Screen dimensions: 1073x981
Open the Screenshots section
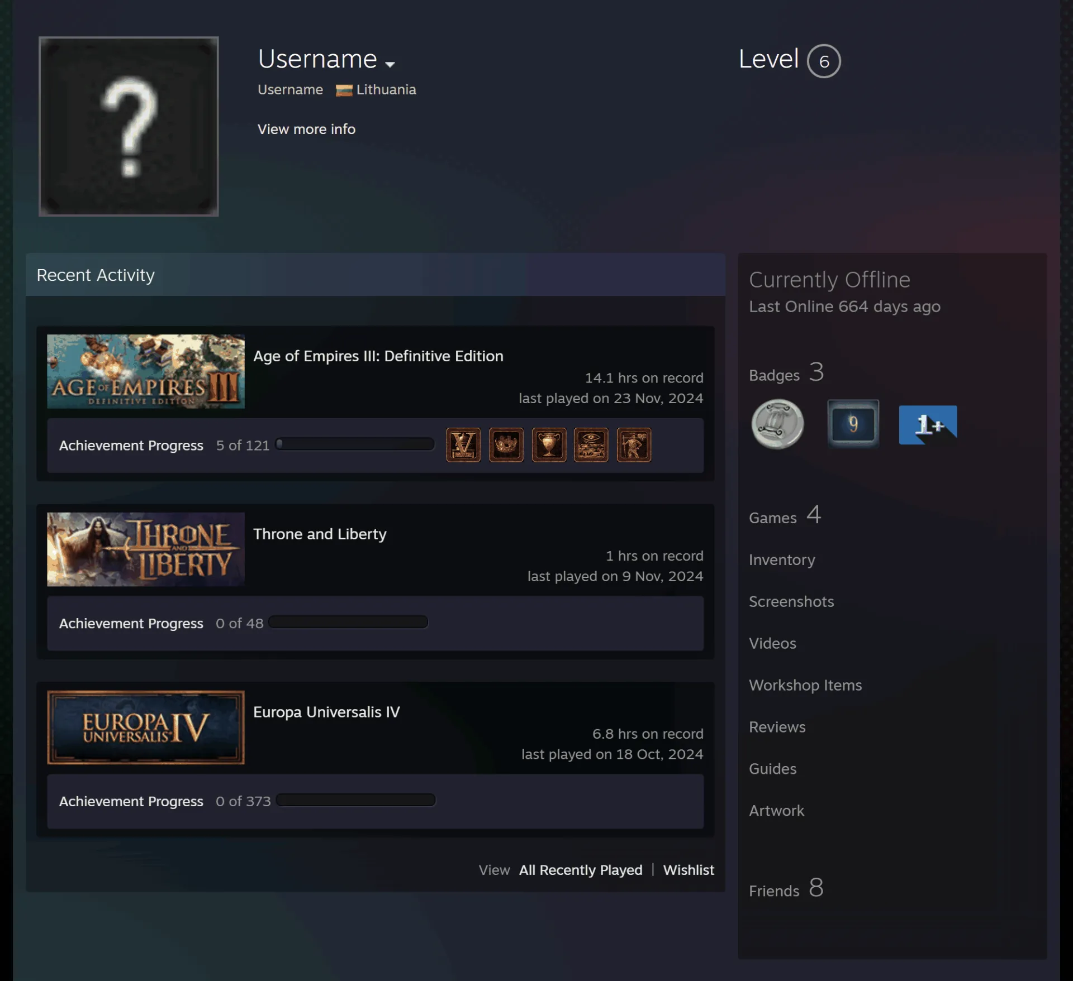pyautogui.click(x=791, y=601)
